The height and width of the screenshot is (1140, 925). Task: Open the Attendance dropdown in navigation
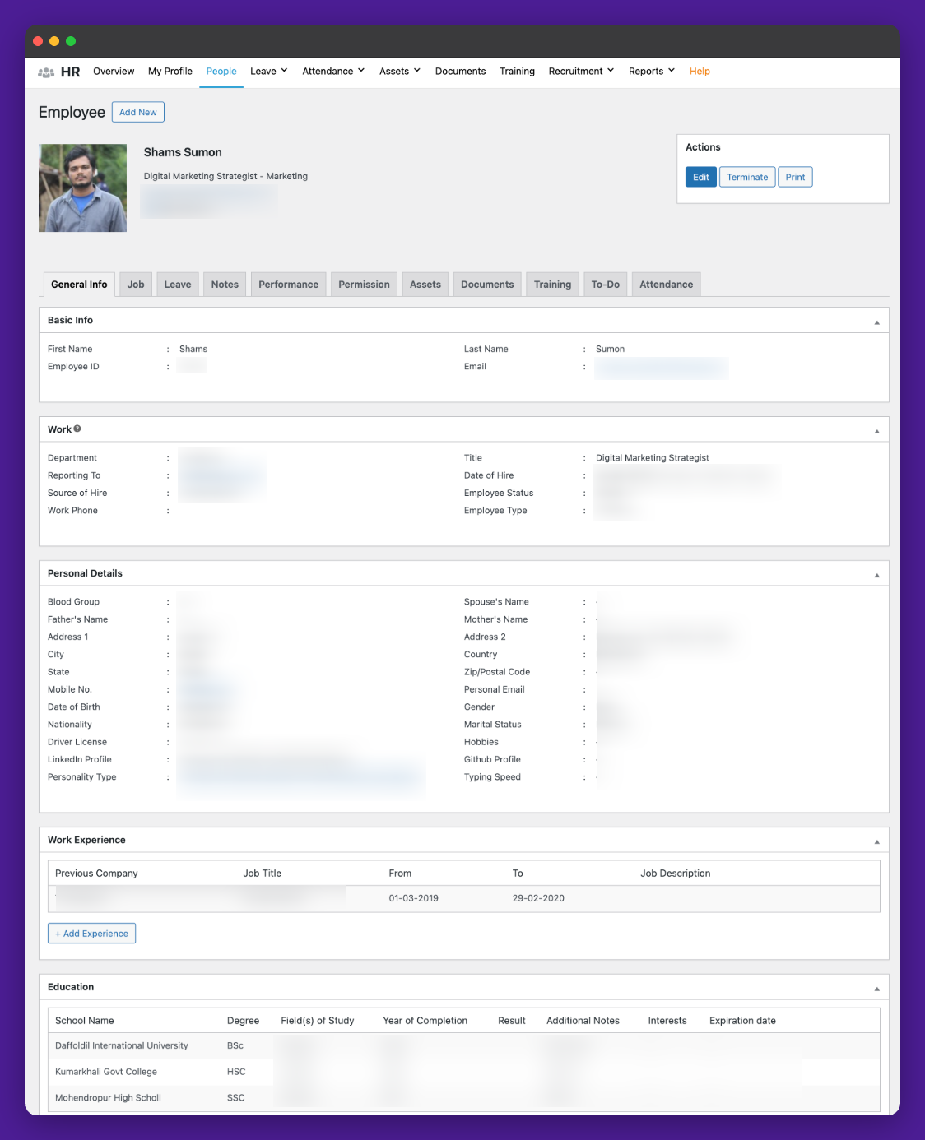point(332,72)
